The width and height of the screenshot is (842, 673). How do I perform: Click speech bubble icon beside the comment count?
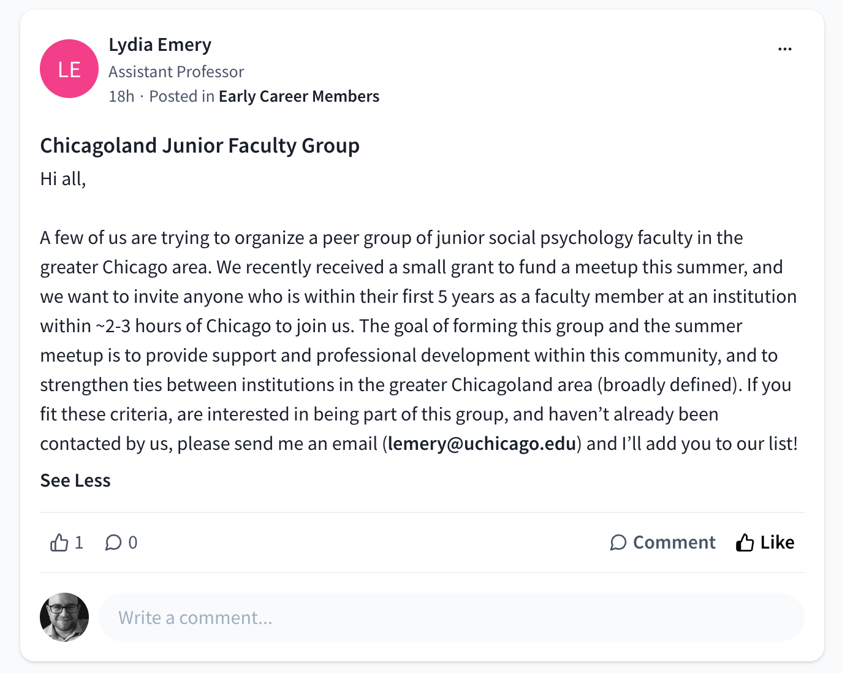pos(113,542)
